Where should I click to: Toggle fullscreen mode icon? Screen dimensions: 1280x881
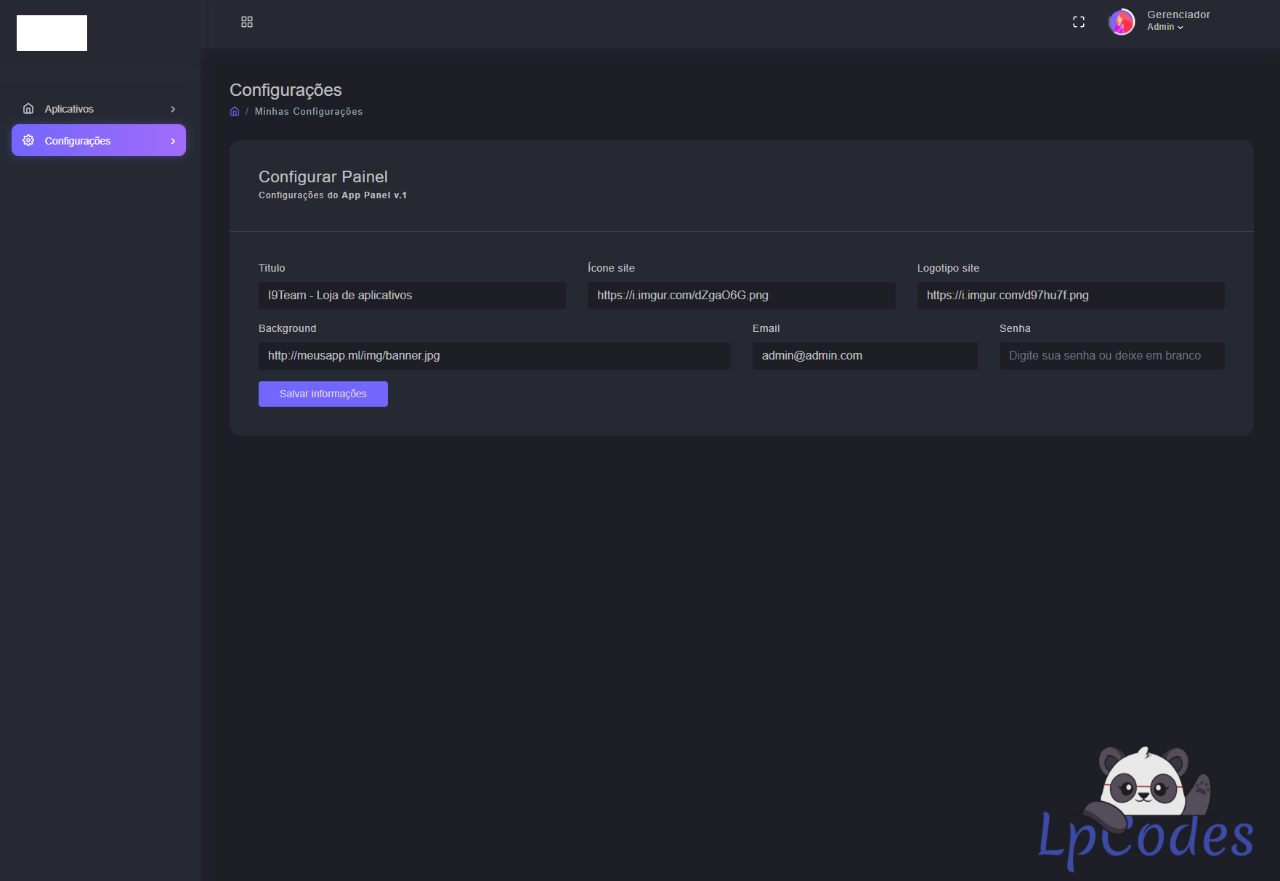point(1079,23)
